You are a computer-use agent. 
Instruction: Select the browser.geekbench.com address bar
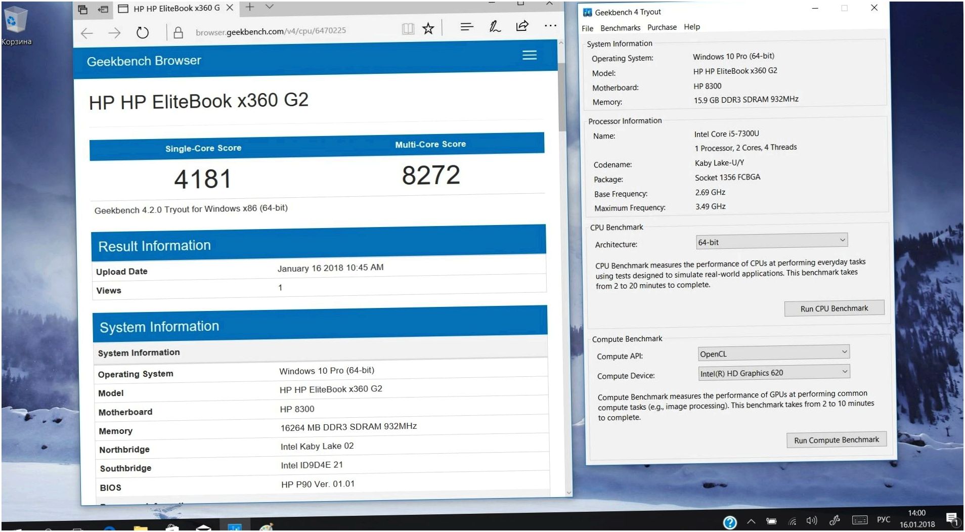point(271,31)
